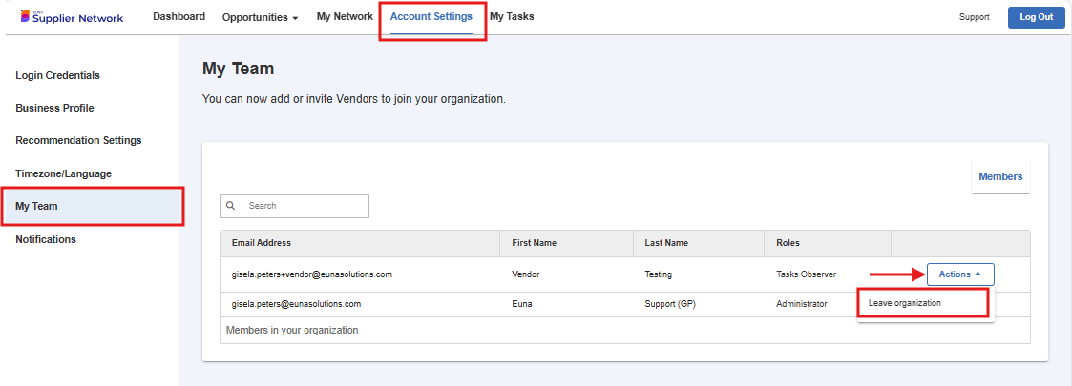Click the magnifier icon in Search box
This screenshot has height=386, width=1072.
231,206
